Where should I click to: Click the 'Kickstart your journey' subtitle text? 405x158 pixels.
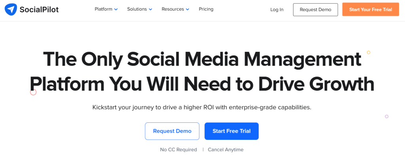[202, 107]
